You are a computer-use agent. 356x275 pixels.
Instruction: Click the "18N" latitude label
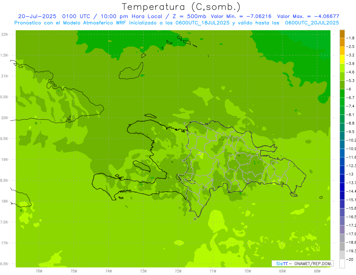(x=4, y=201)
